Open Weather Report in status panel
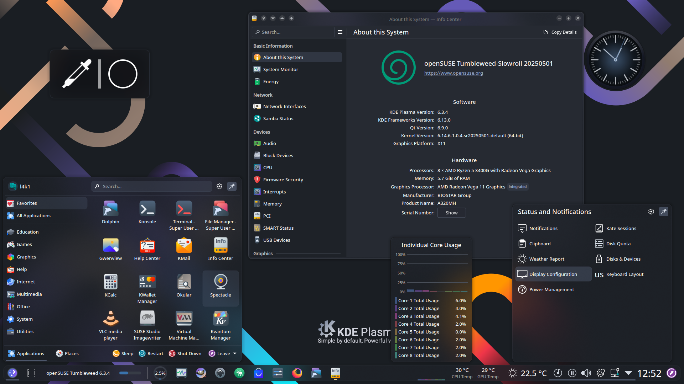The image size is (684, 384). (553, 259)
